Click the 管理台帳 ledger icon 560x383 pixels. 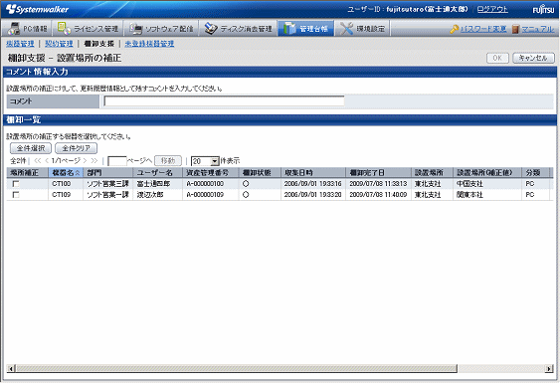tap(289, 29)
